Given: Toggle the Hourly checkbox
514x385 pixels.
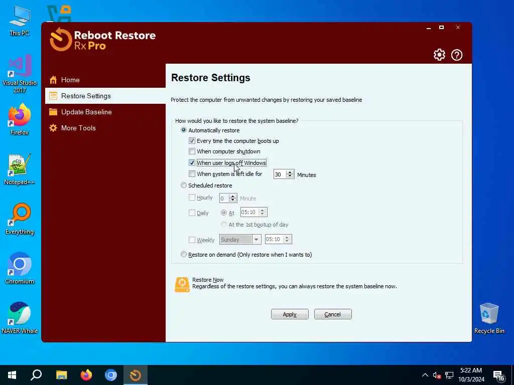Looking at the screenshot, I should [x=192, y=198].
